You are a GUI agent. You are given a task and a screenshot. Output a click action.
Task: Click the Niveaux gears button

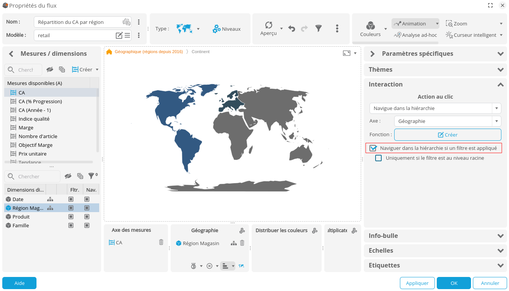click(227, 29)
